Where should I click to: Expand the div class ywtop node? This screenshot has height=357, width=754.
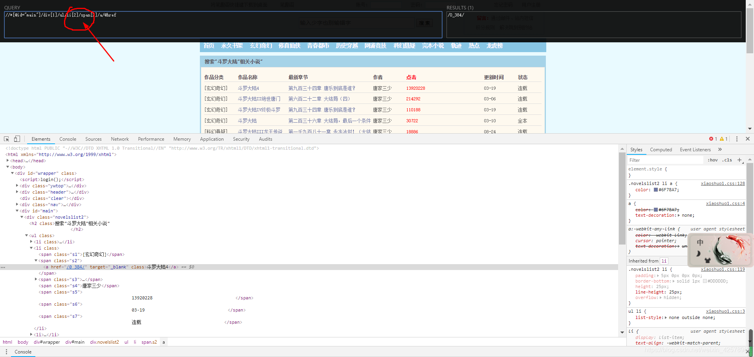(x=17, y=186)
